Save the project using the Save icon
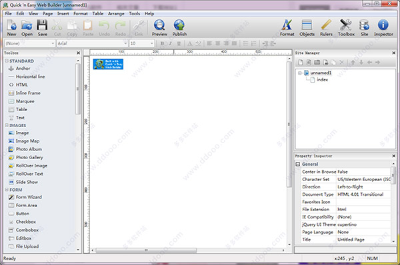Screen dimensions: 400x265 (43, 28)
